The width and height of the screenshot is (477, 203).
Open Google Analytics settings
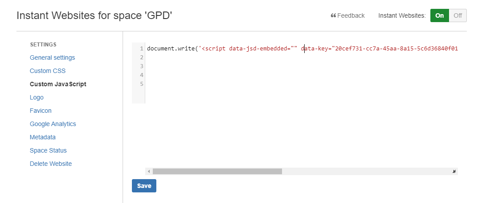pyautogui.click(x=53, y=124)
